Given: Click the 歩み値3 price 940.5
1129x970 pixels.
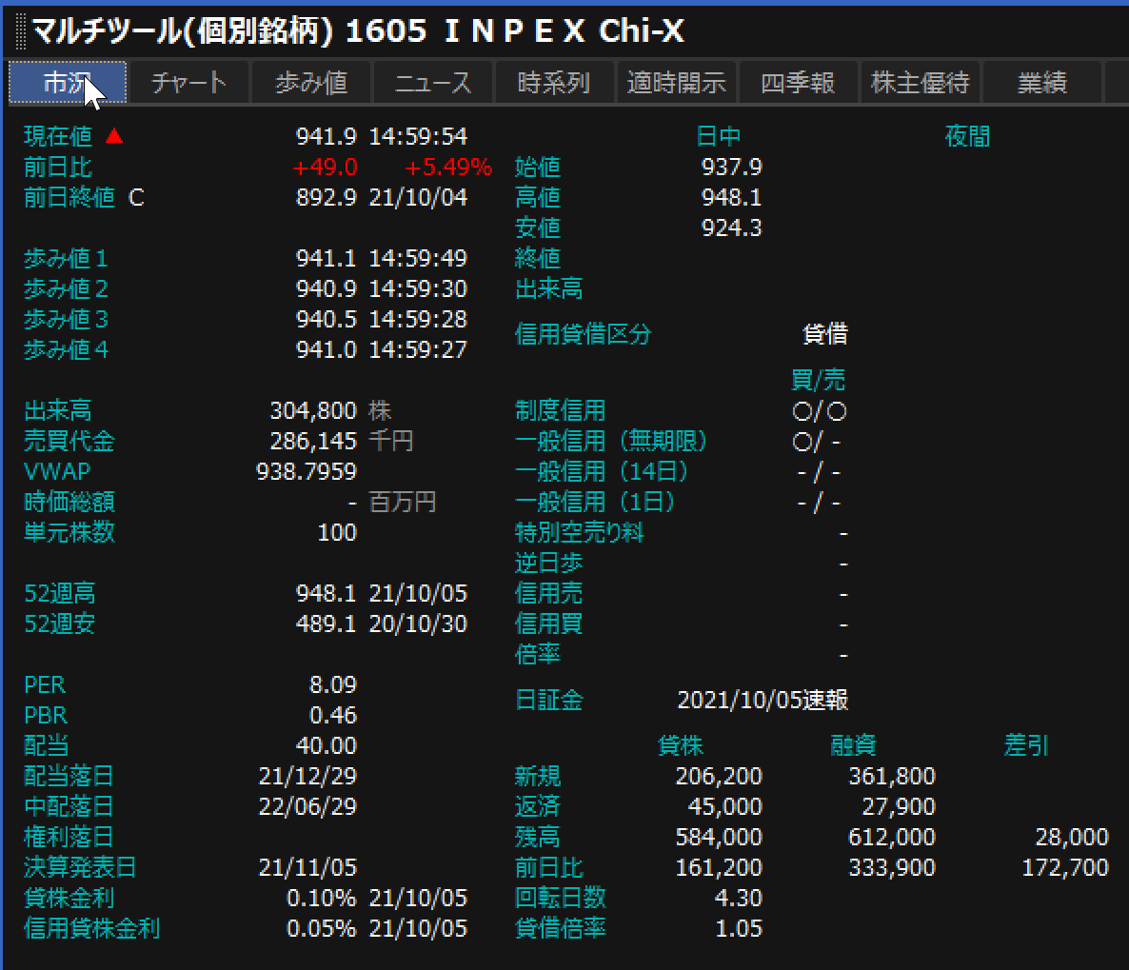Looking at the screenshot, I should point(327,319).
